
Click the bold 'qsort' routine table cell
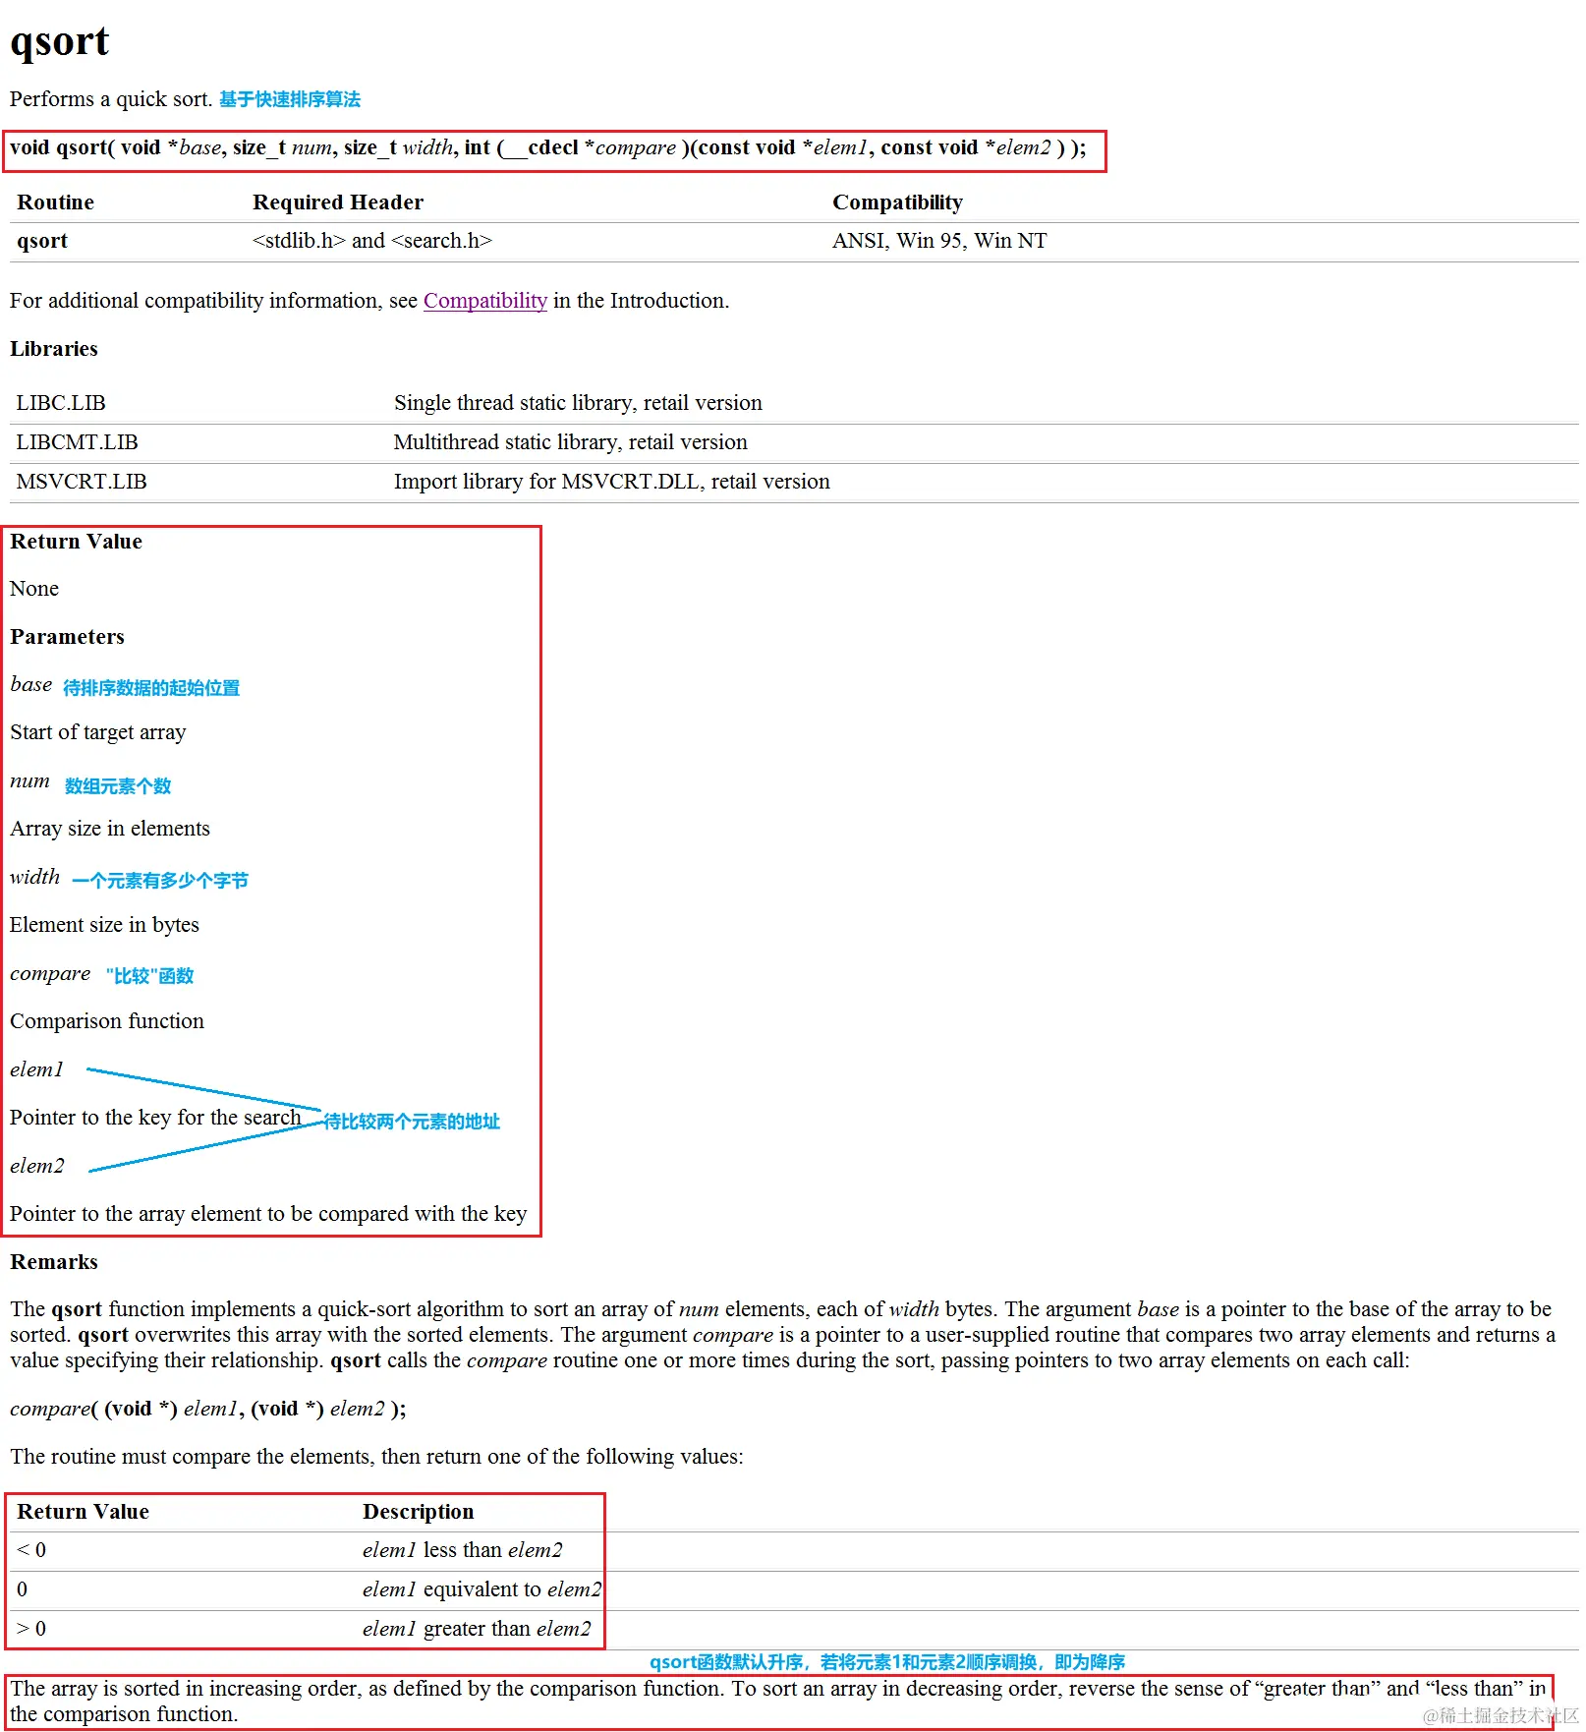click(42, 241)
